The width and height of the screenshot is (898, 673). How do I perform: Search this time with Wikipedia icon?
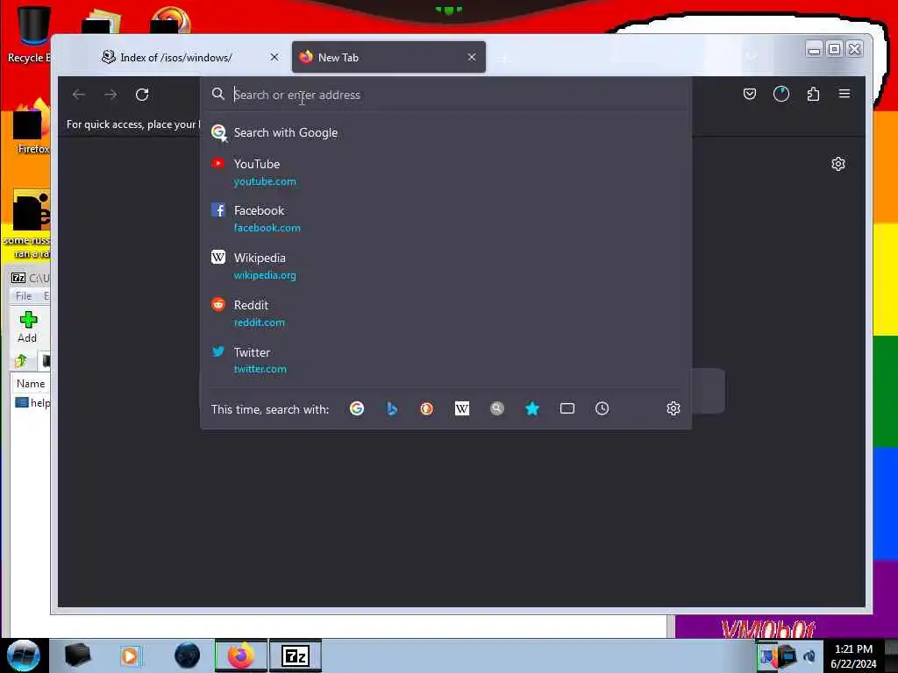tap(461, 408)
